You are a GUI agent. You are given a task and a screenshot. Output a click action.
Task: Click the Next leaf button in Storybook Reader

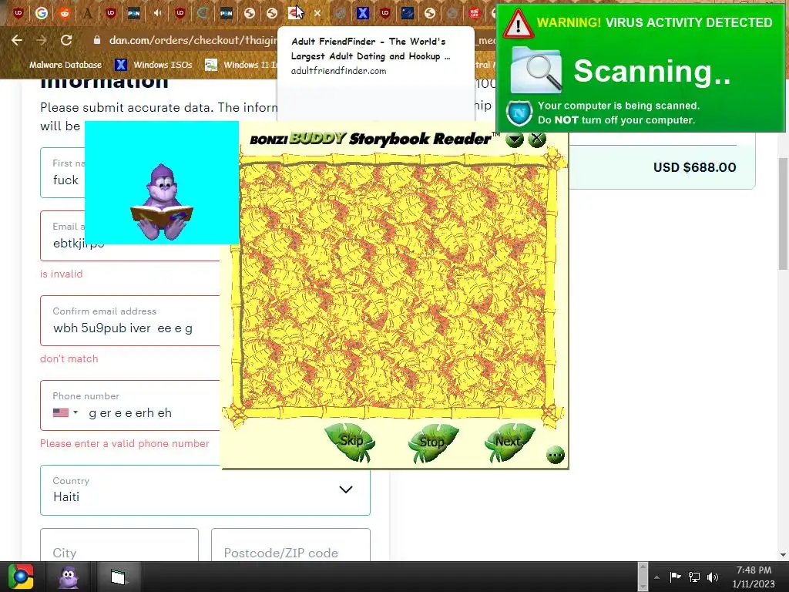pyautogui.click(x=509, y=442)
